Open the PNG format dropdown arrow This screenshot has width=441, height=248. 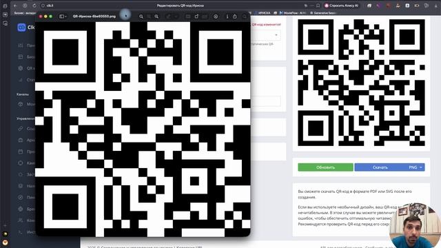coord(421,167)
